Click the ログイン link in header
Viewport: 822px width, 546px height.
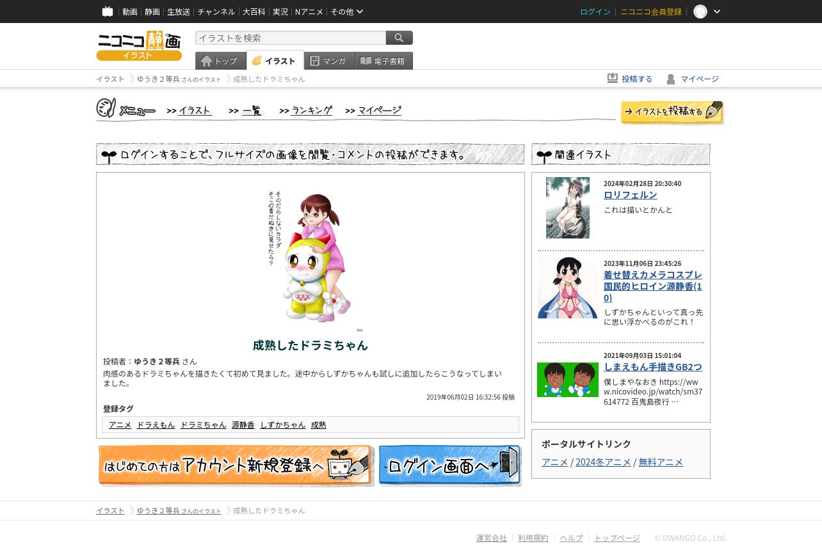[595, 12]
